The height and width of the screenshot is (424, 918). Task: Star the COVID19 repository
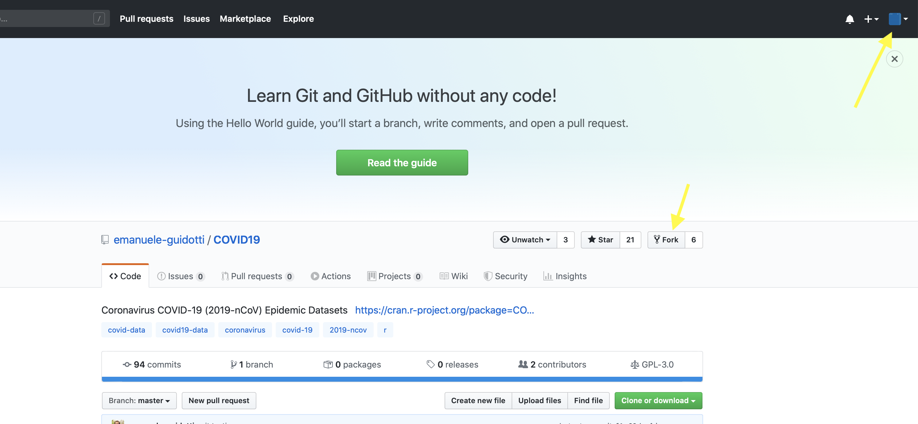click(600, 240)
